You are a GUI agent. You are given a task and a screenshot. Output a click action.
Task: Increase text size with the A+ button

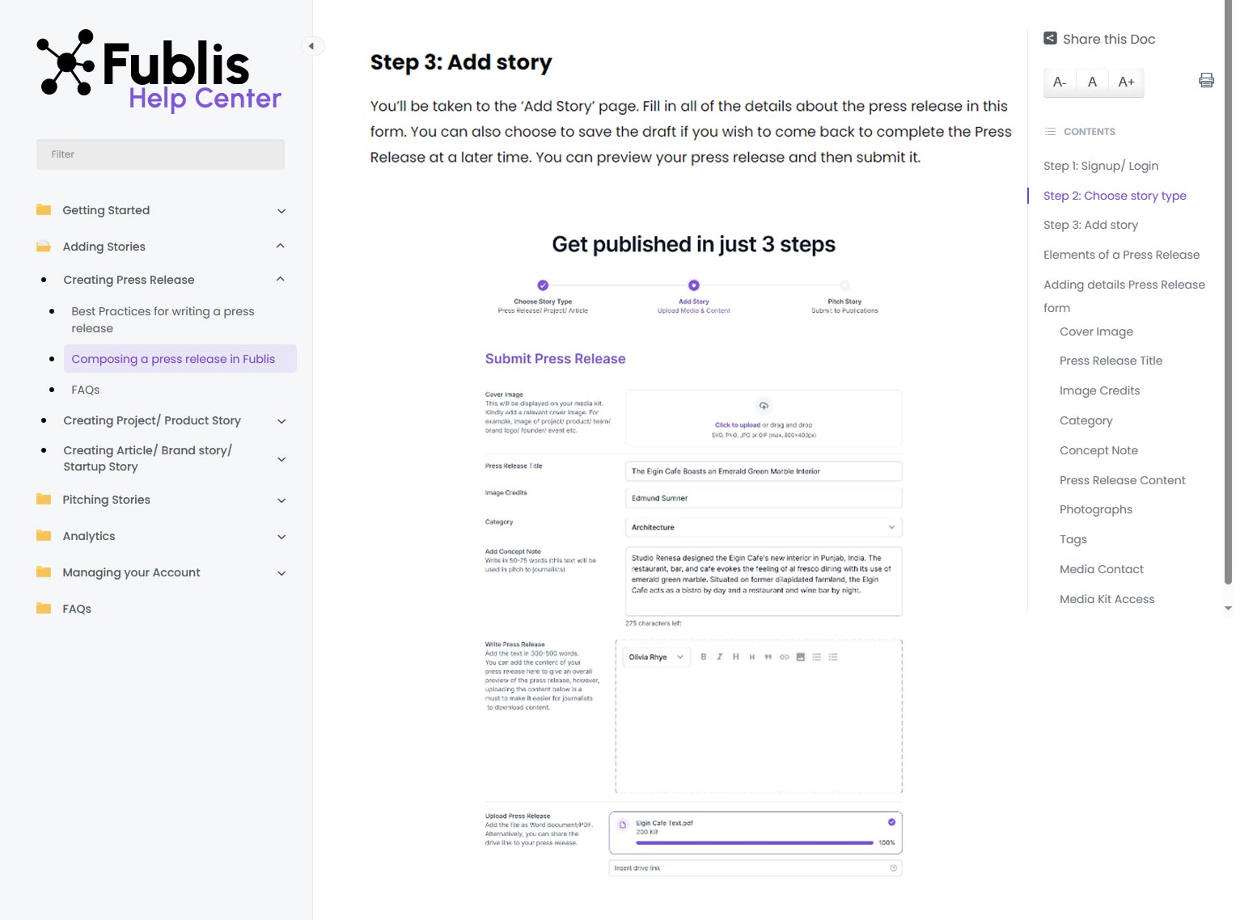pyautogui.click(x=1125, y=82)
